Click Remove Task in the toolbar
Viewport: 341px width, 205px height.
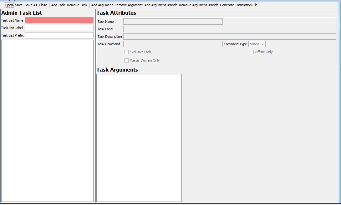77,5
